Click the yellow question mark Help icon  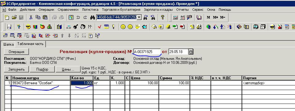163,18
